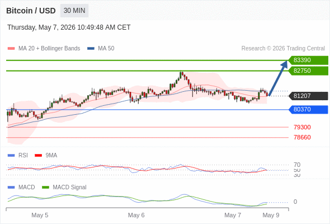Click the Research Trading Central copyright text

(283, 49)
